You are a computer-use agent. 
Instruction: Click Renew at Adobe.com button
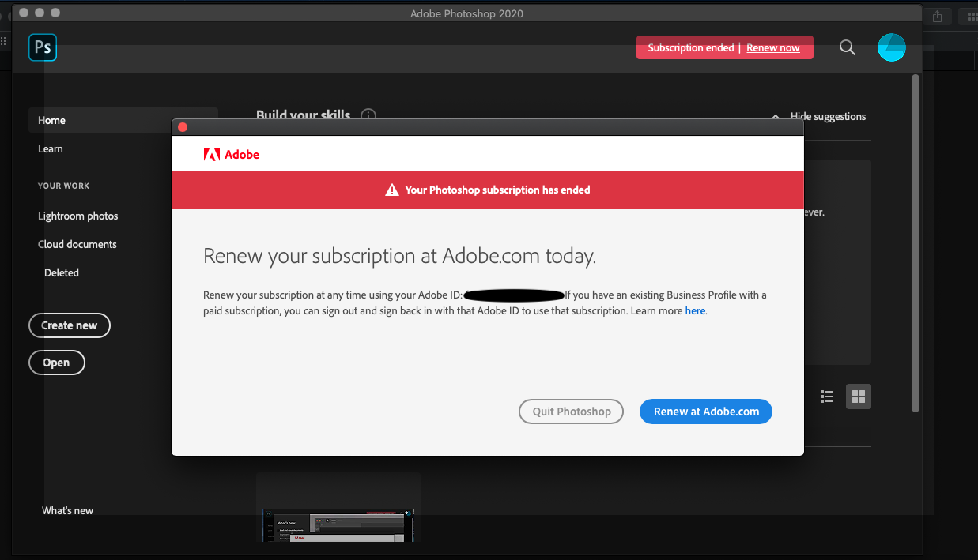[x=706, y=412]
